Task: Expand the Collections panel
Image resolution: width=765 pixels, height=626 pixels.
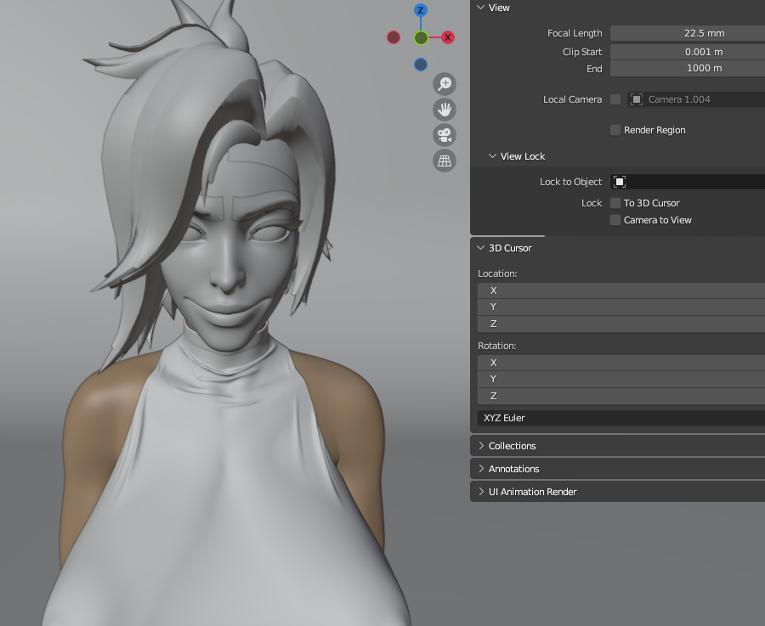Action: click(x=512, y=446)
